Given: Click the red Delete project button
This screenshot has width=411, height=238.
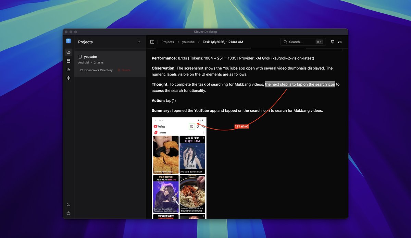Looking at the screenshot, I should (124, 70).
